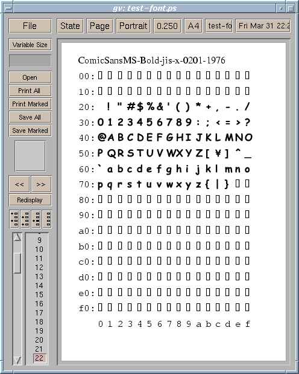The width and height of the screenshot is (299, 374).
Task: Select page 22 in page list
Action: point(39,358)
